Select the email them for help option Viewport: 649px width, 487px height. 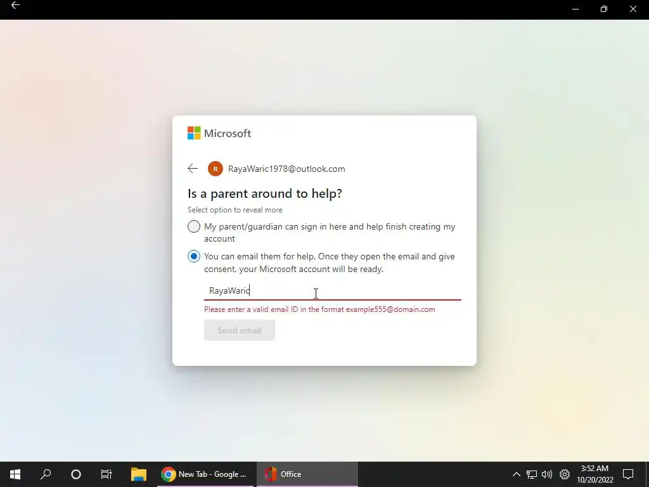tap(194, 256)
